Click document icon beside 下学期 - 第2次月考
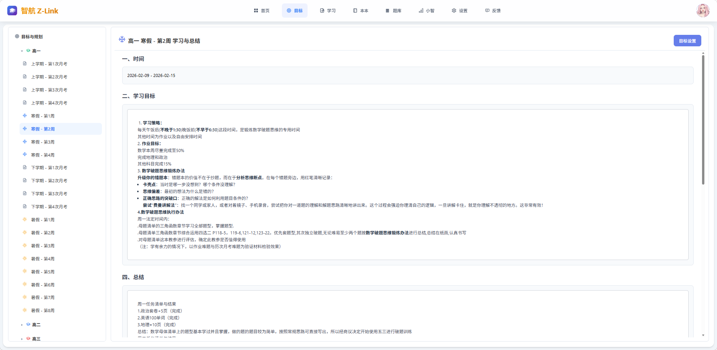Image resolution: width=717 pixels, height=350 pixels. (x=25, y=180)
